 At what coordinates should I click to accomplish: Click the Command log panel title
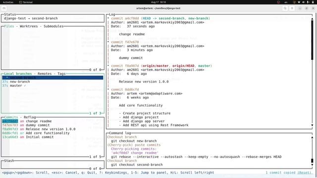pyautogui.click(x=120, y=133)
